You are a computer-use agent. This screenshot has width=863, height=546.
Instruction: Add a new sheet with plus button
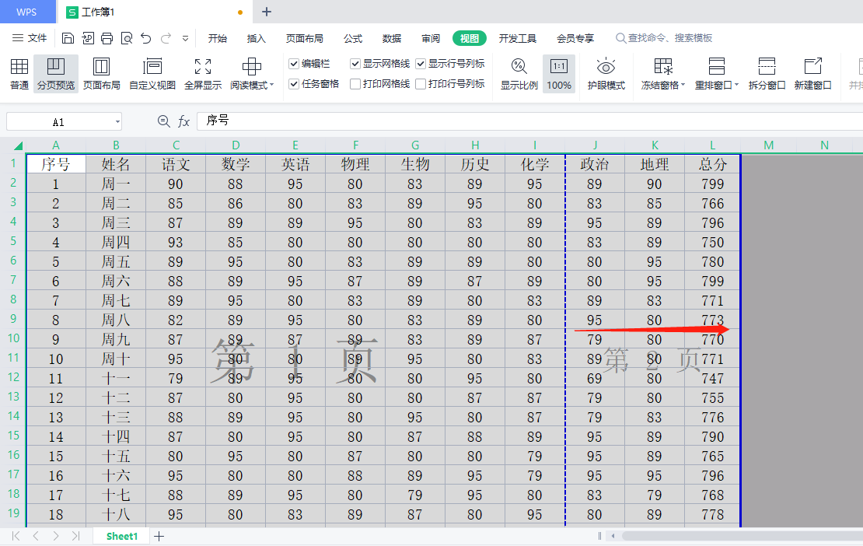(x=159, y=536)
